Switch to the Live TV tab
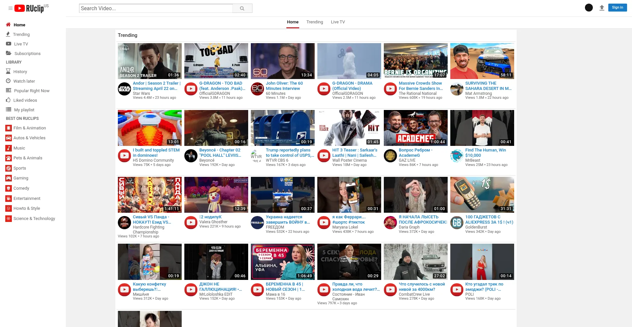 (x=338, y=22)
